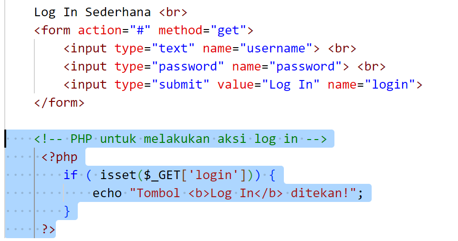
Task: Click the 'action' attribute in the form tag
Action: click(100, 30)
